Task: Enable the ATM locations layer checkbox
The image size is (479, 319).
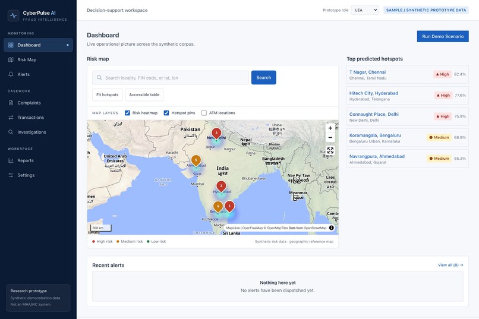Action: pos(204,113)
